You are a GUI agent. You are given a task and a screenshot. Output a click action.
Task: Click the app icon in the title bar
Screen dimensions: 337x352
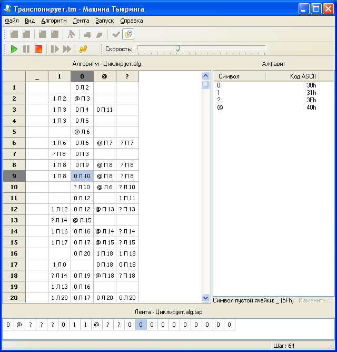pos(7,9)
